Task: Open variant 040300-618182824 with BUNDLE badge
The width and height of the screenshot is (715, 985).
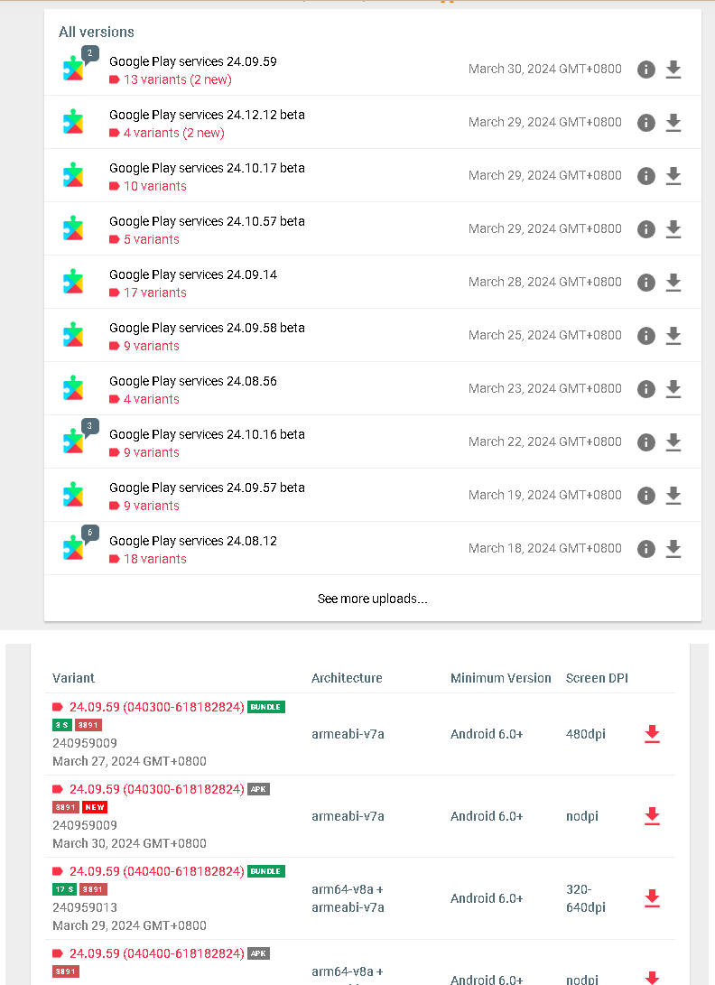Action: pyautogui.click(x=156, y=707)
